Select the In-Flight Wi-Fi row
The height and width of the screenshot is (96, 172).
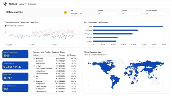pos(55,84)
